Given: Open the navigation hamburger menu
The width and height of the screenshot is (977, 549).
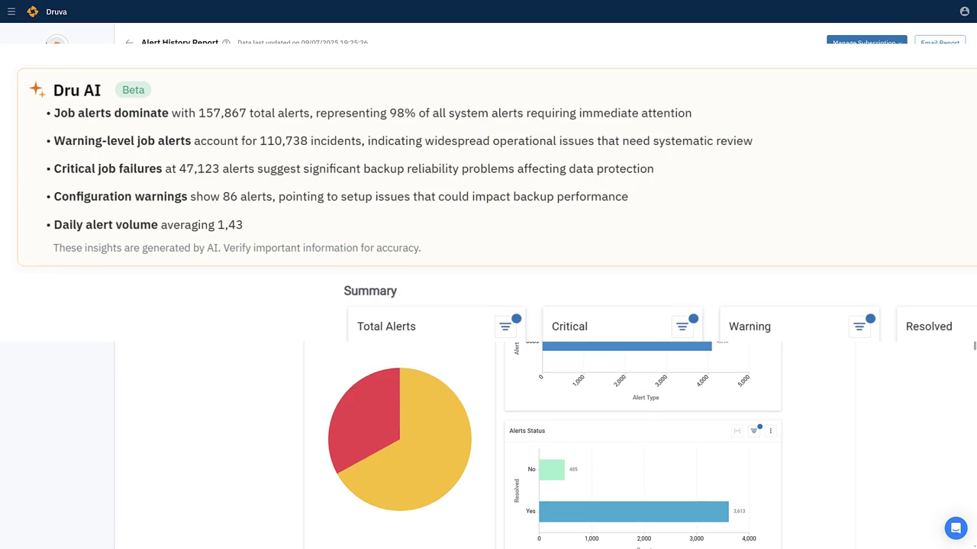Looking at the screenshot, I should point(11,11).
